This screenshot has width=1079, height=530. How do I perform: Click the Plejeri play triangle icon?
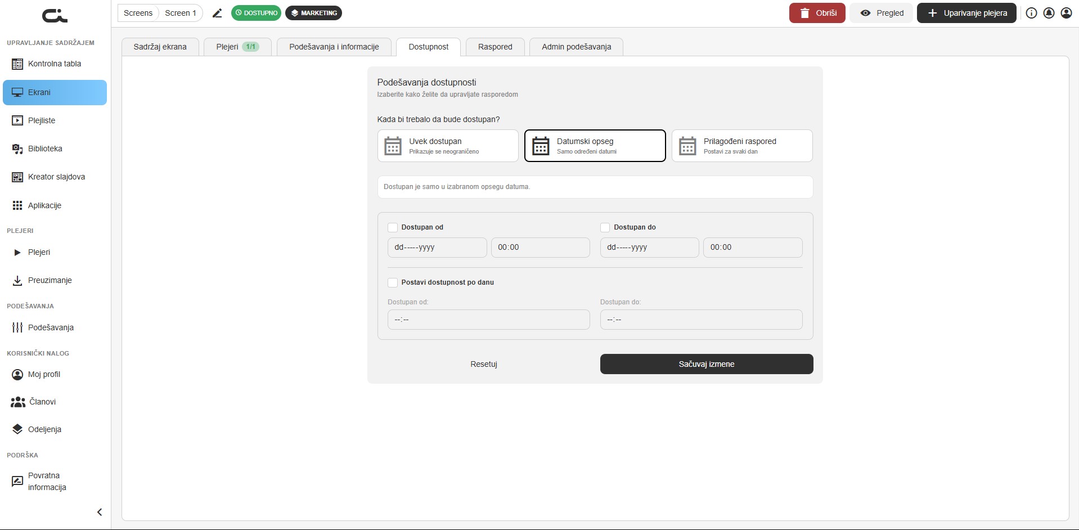click(x=17, y=253)
